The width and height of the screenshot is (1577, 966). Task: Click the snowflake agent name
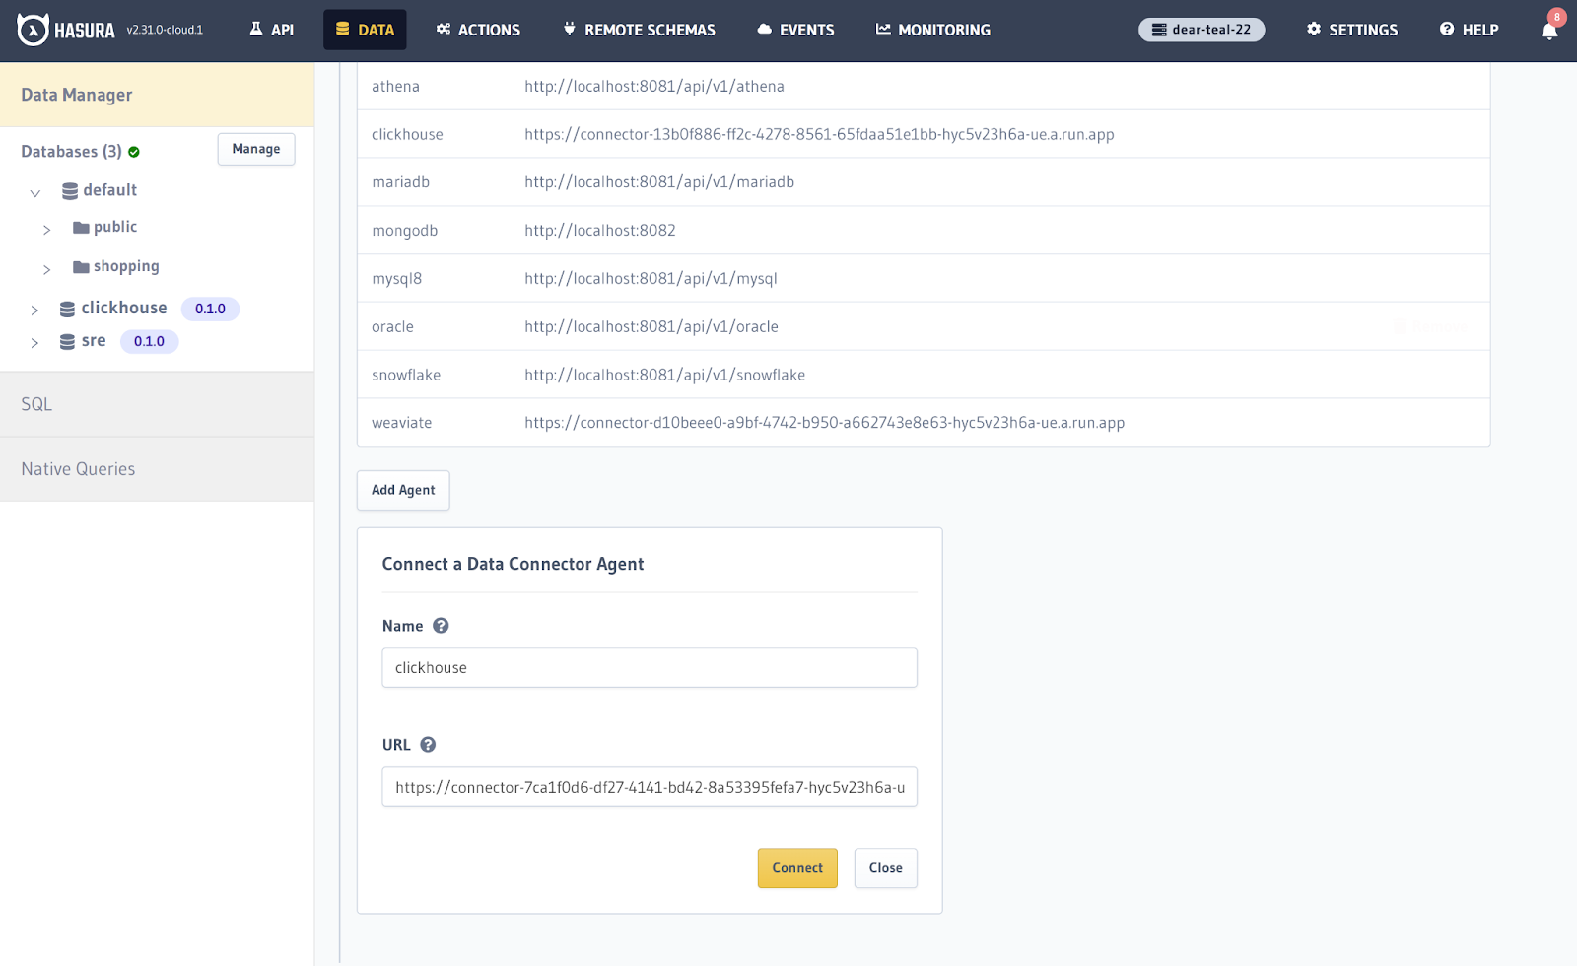[406, 376]
